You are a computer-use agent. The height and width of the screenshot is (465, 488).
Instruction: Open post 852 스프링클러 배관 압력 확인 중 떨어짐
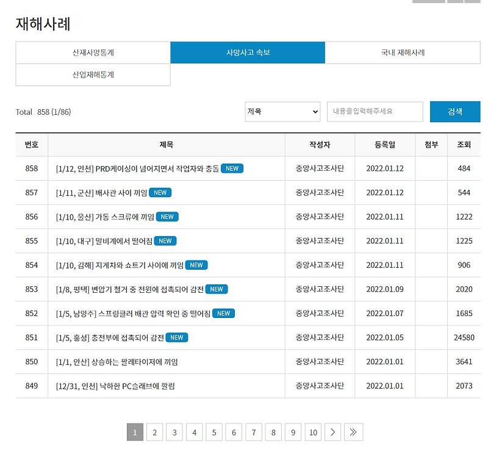133,314
